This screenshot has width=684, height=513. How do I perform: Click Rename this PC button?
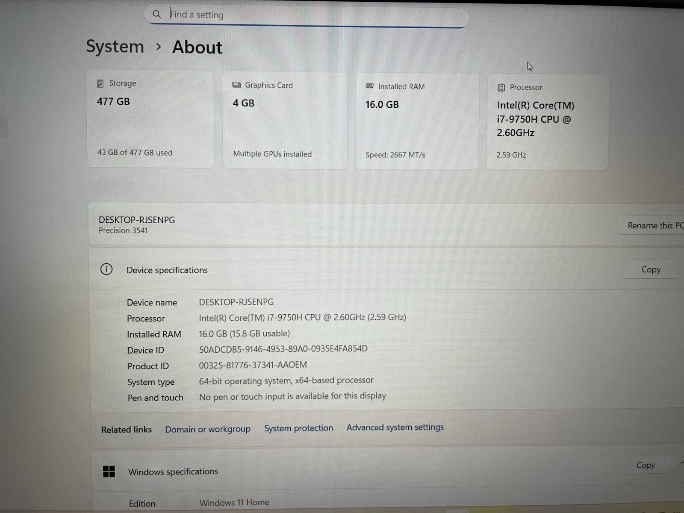tap(651, 225)
